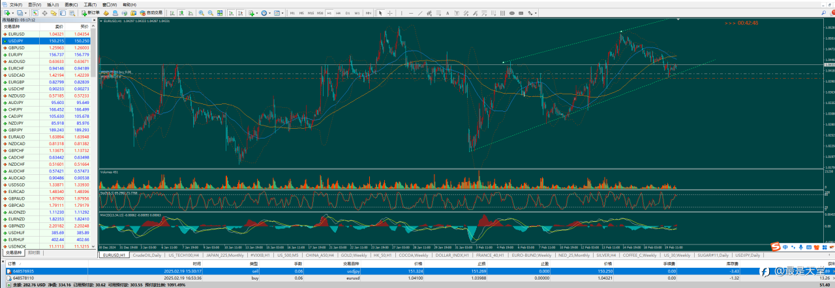Close the market watch panel

pyautogui.click(x=93, y=20)
